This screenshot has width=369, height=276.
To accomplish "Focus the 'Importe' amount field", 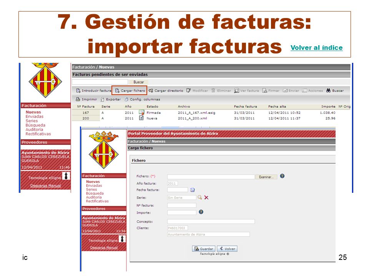I will pyautogui.click(x=182, y=213).
